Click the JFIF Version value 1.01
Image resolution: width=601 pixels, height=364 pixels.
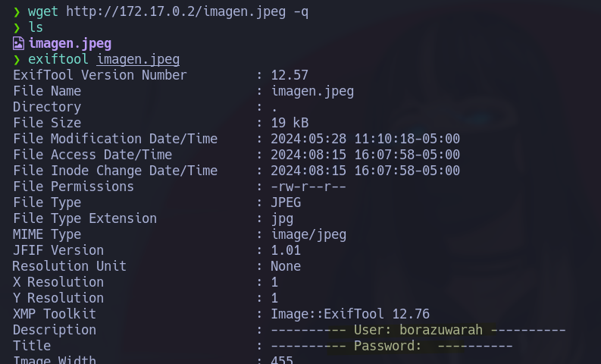[286, 250]
